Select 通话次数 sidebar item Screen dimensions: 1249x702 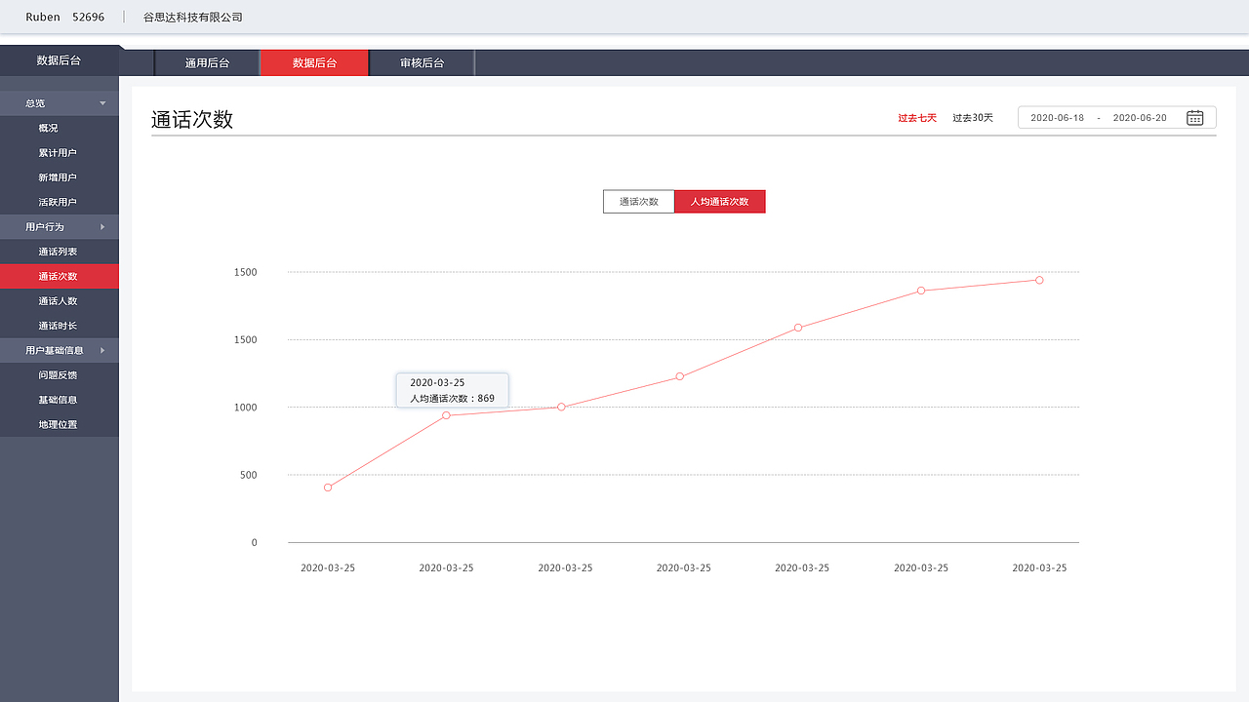(x=59, y=276)
